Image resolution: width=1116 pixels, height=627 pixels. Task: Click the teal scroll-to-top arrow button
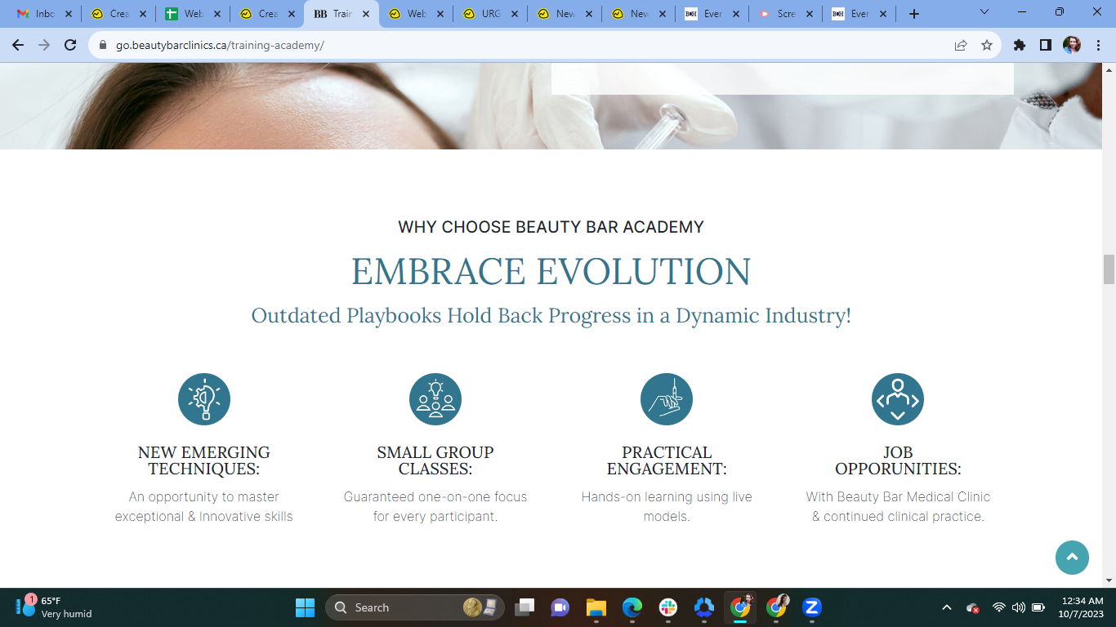pos(1072,558)
